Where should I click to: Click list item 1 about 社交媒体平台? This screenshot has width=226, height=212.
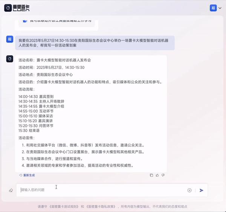83,145
